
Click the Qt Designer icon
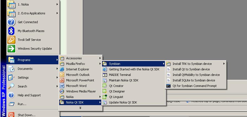coord(105,91)
